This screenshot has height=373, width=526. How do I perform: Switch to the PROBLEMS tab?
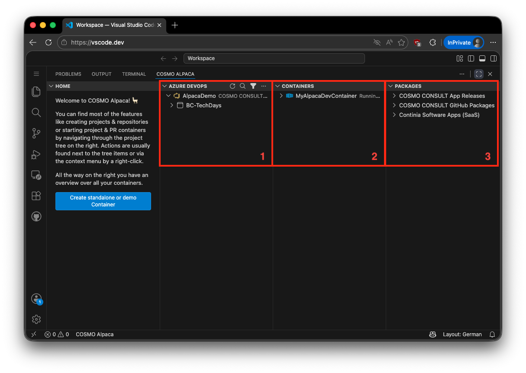[68, 74]
